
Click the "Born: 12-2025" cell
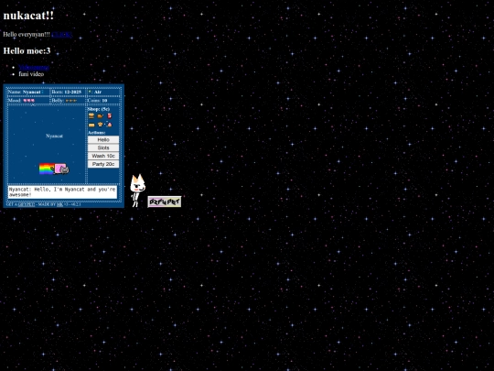coord(67,92)
